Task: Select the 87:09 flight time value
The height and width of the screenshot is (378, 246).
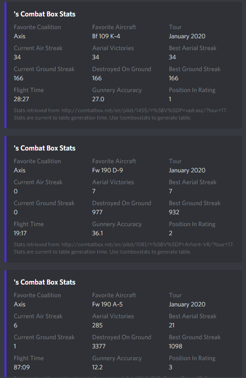Action: tap(22, 368)
